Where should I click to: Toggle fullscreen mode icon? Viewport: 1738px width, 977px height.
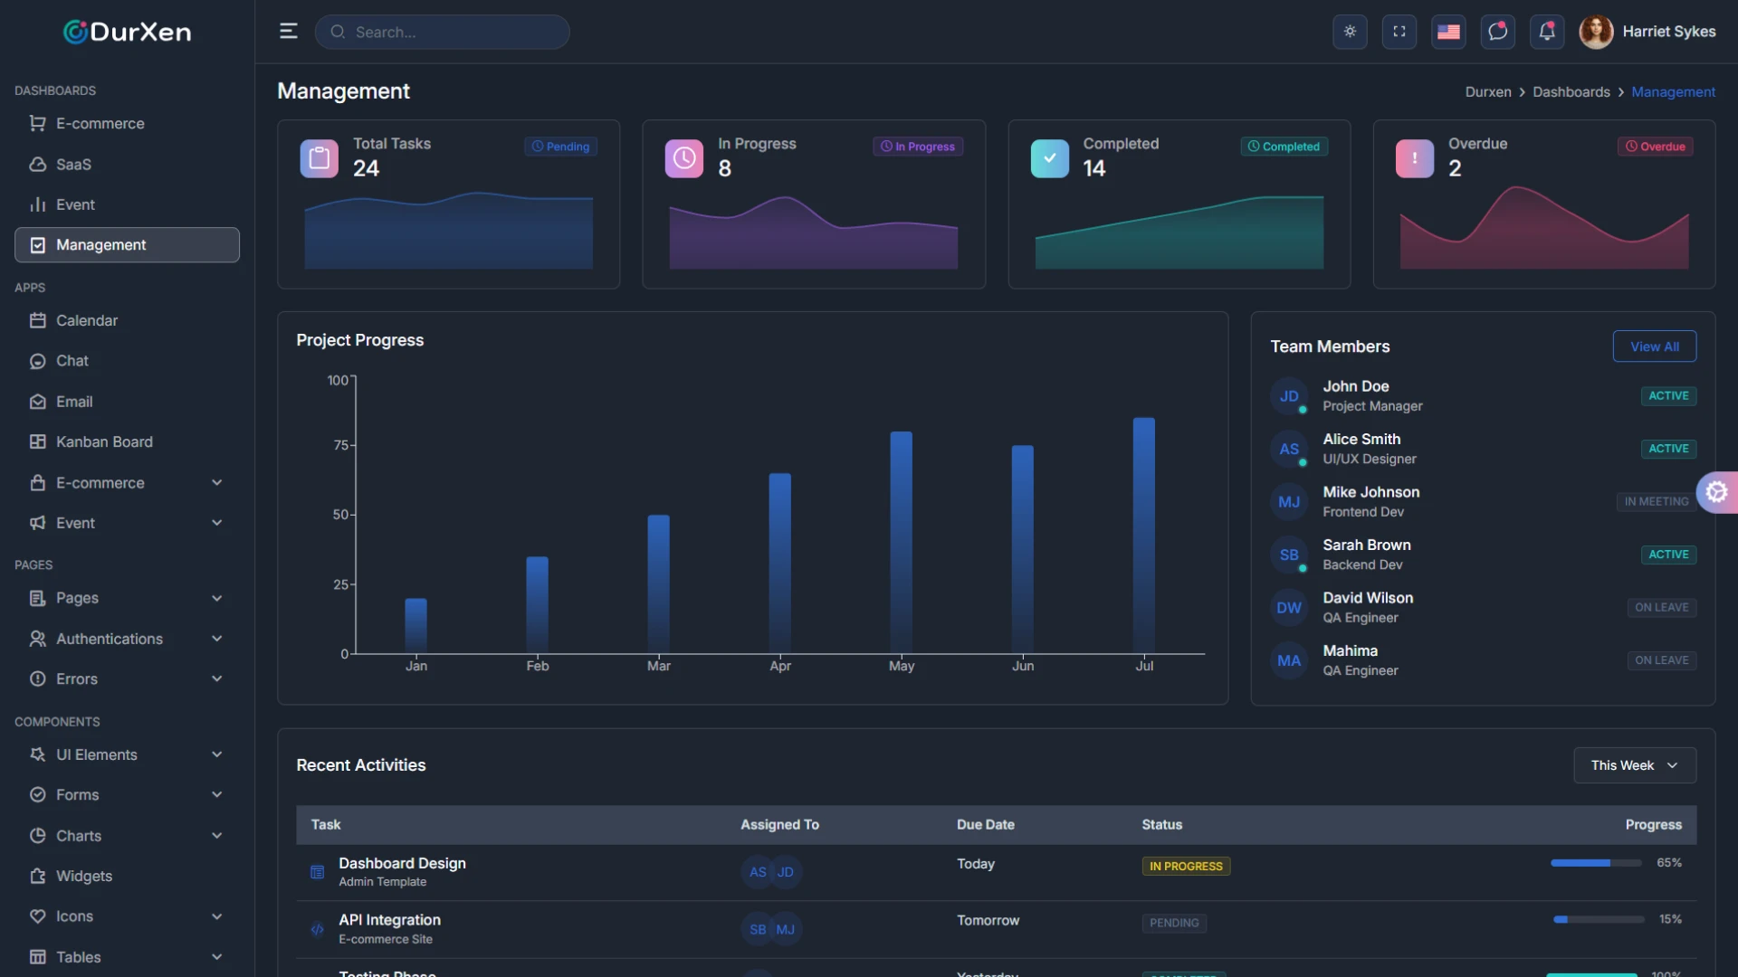pyautogui.click(x=1399, y=32)
